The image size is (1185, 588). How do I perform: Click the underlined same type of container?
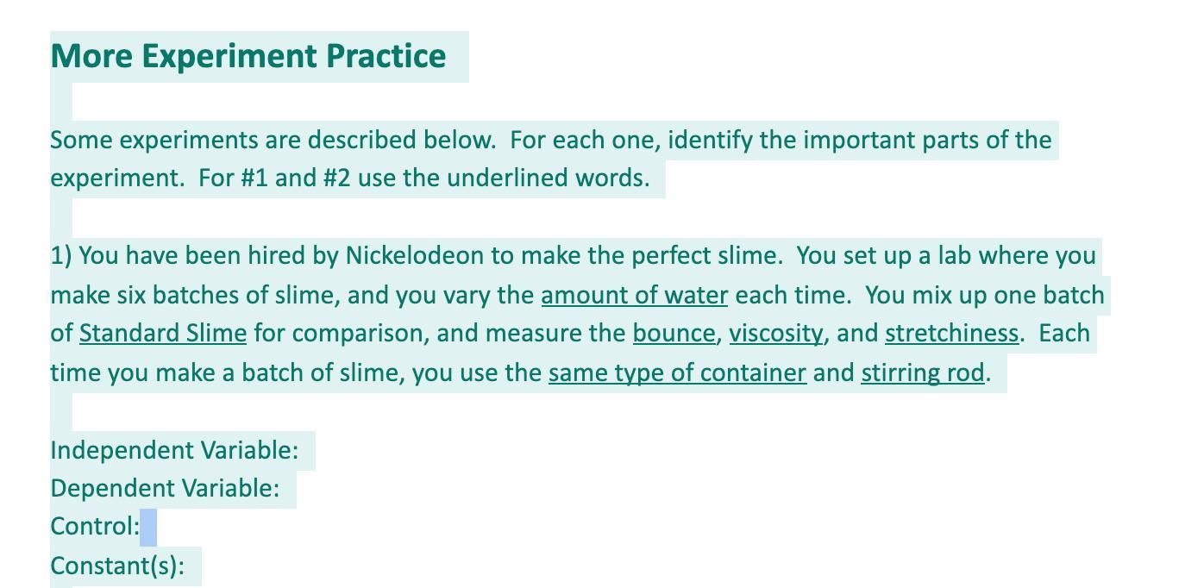click(x=678, y=372)
